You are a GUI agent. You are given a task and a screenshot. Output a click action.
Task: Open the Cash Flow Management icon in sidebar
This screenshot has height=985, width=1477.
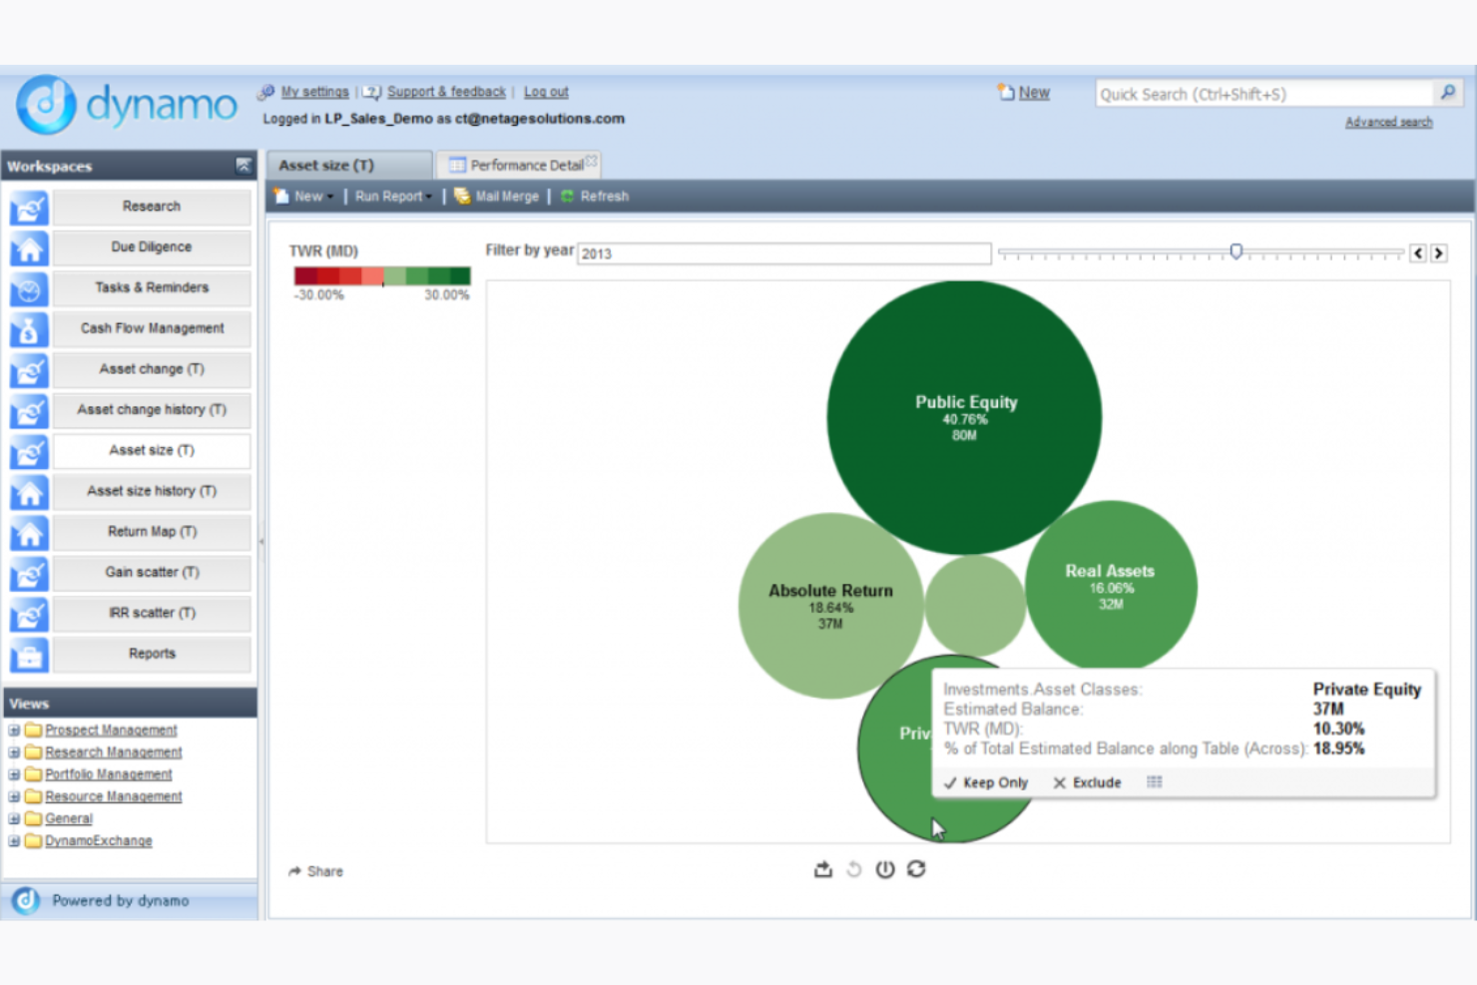pos(28,329)
